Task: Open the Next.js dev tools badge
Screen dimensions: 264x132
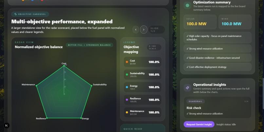Action: [7, 125]
